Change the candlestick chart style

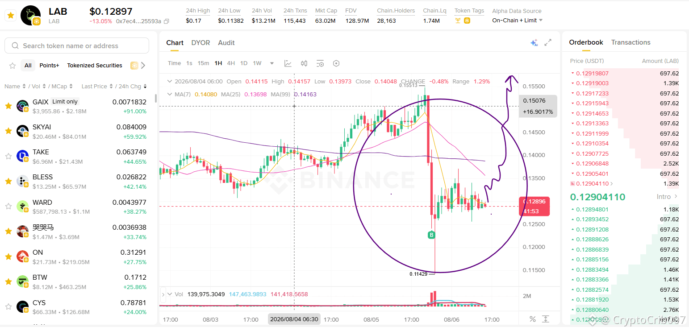[304, 63]
